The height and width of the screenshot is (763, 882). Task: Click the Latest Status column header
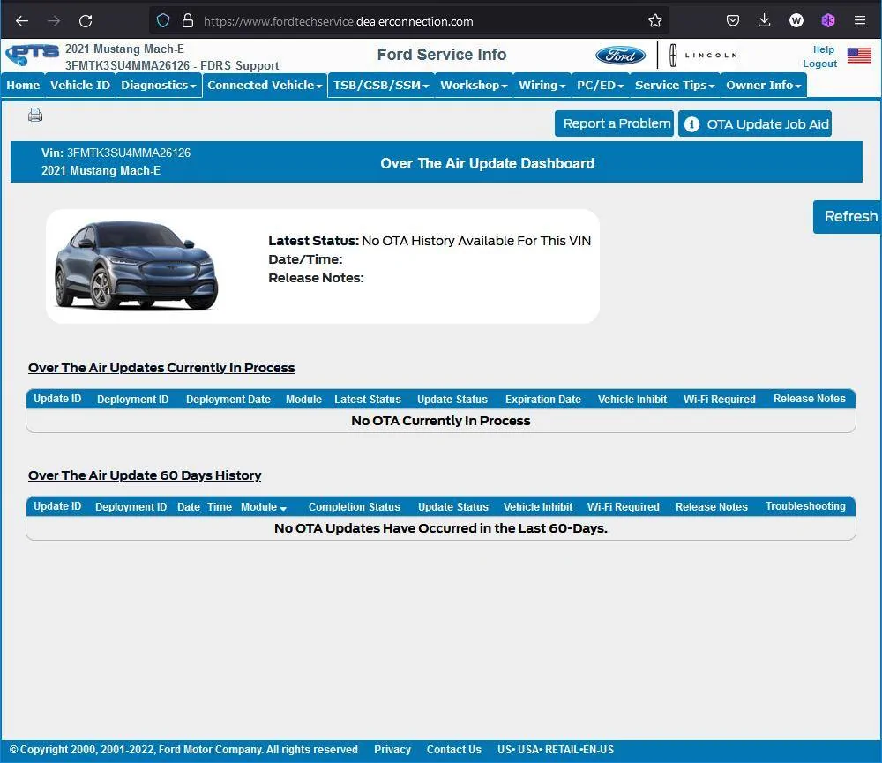point(367,399)
